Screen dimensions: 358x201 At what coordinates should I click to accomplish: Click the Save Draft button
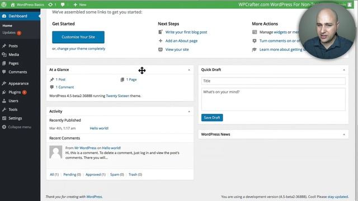point(212,118)
